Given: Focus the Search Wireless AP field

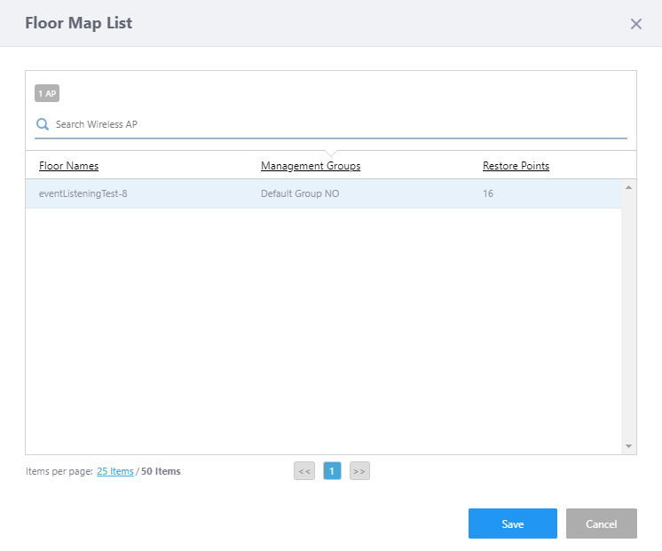Looking at the screenshot, I should (x=337, y=124).
